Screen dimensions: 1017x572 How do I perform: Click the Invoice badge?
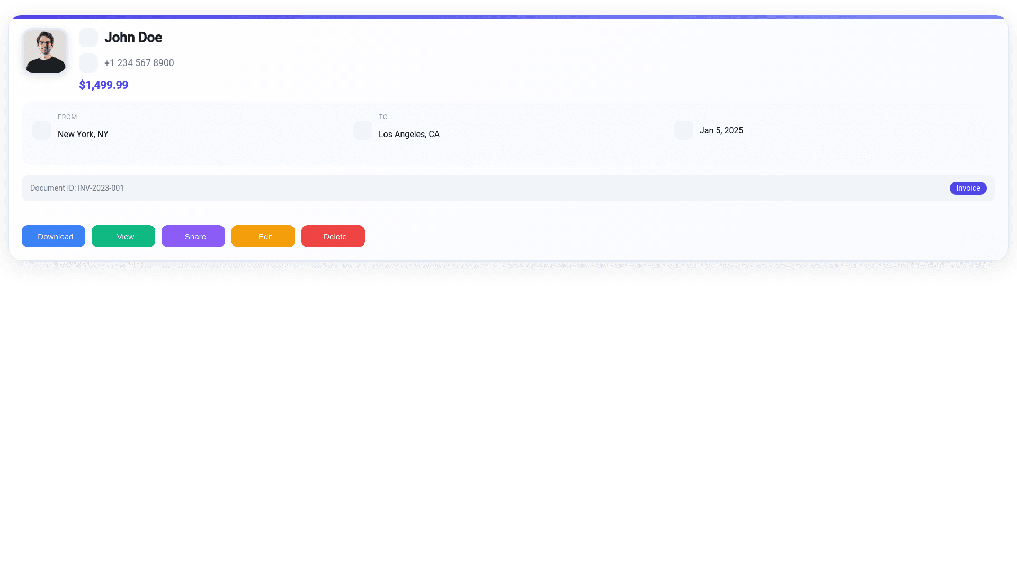tap(968, 188)
